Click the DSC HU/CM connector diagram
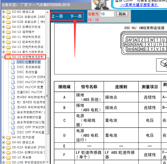This screenshot has height=164, width=167. click(x=144, y=43)
